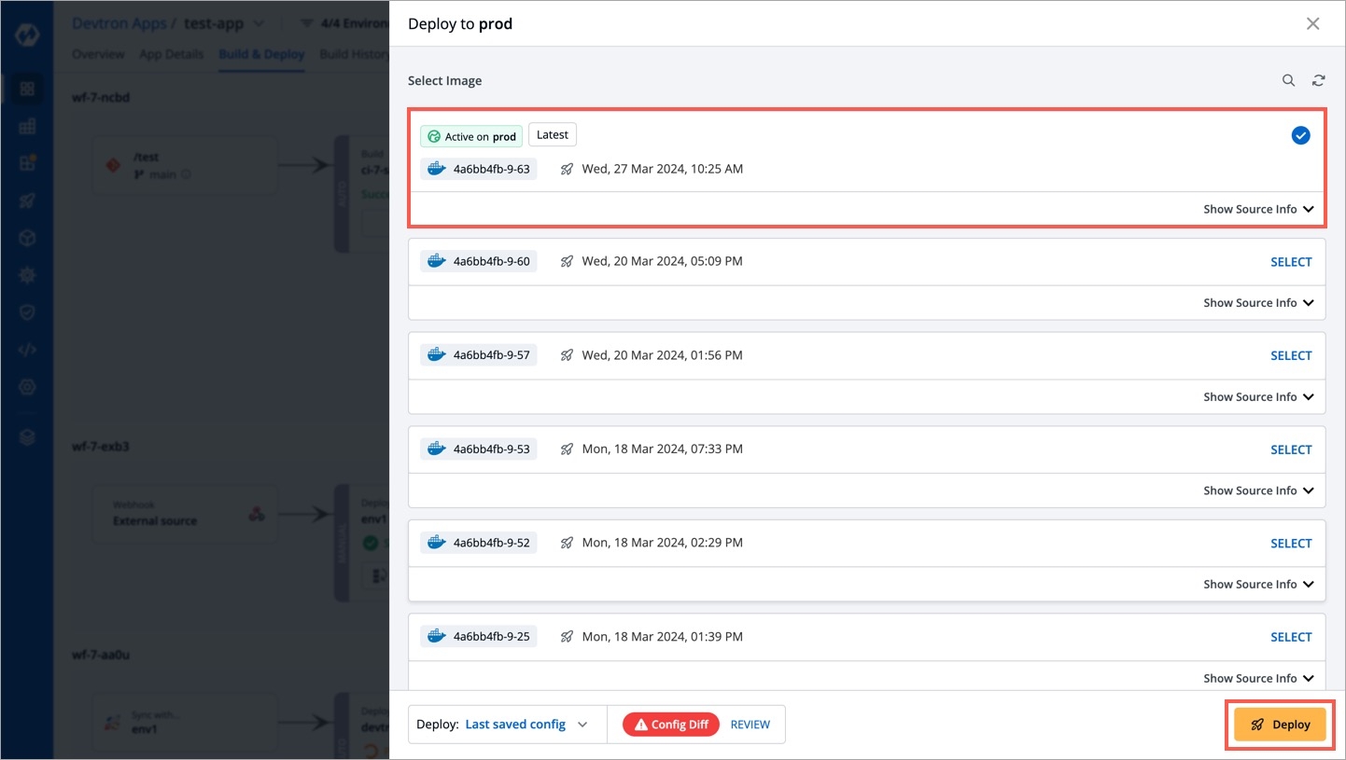This screenshot has width=1346, height=760.
Task: Expand Show Source Info for 4a6bb4fb-9-25
Action: pyautogui.click(x=1258, y=678)
